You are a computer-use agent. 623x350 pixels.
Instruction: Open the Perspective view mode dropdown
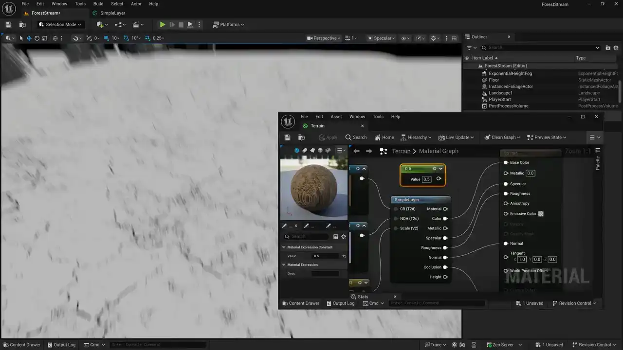[x=324, y=38]
